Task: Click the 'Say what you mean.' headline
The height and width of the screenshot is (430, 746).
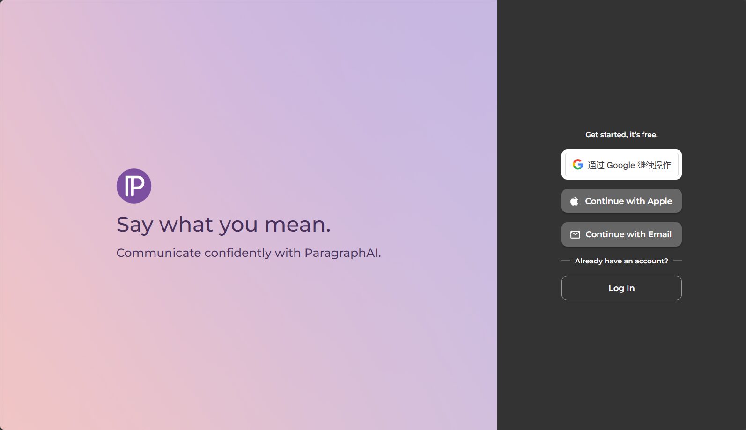Action: 223,225
